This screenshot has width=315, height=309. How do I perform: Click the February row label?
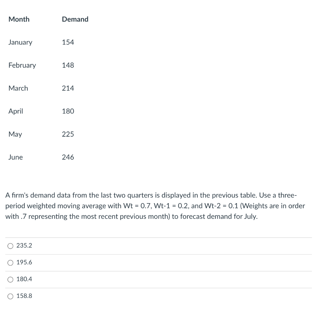pyautogui.click(x=22, y=65)
